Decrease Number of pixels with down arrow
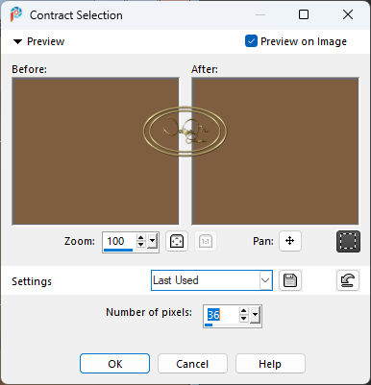Viewport: 371px width, 385px height. (243, 319)
